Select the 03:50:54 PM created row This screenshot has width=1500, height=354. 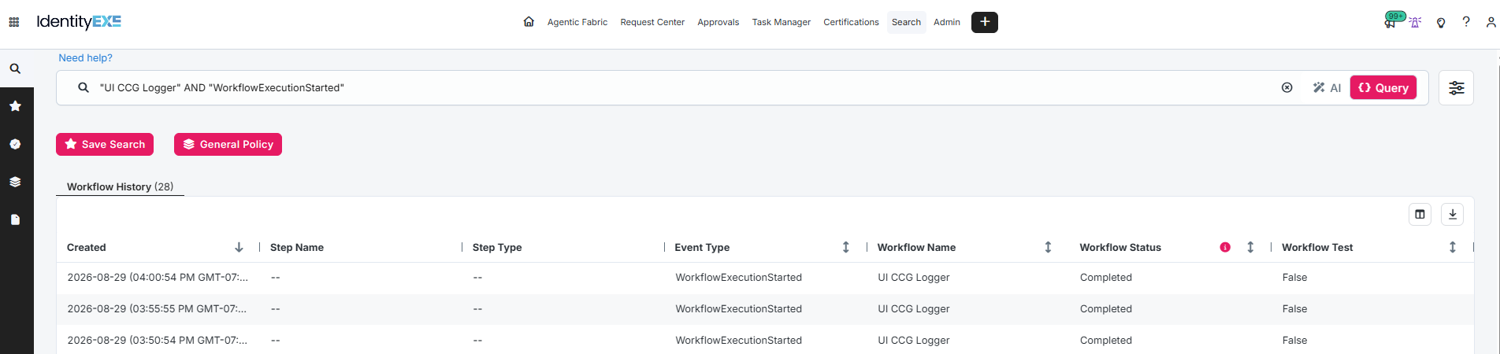click(x=765, y=340)
